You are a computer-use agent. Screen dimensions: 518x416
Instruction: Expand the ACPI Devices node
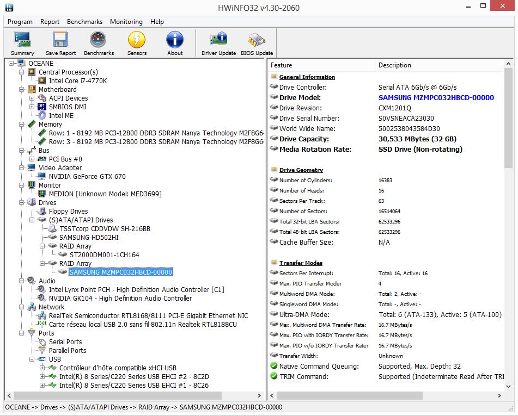[x=32, y=98]
